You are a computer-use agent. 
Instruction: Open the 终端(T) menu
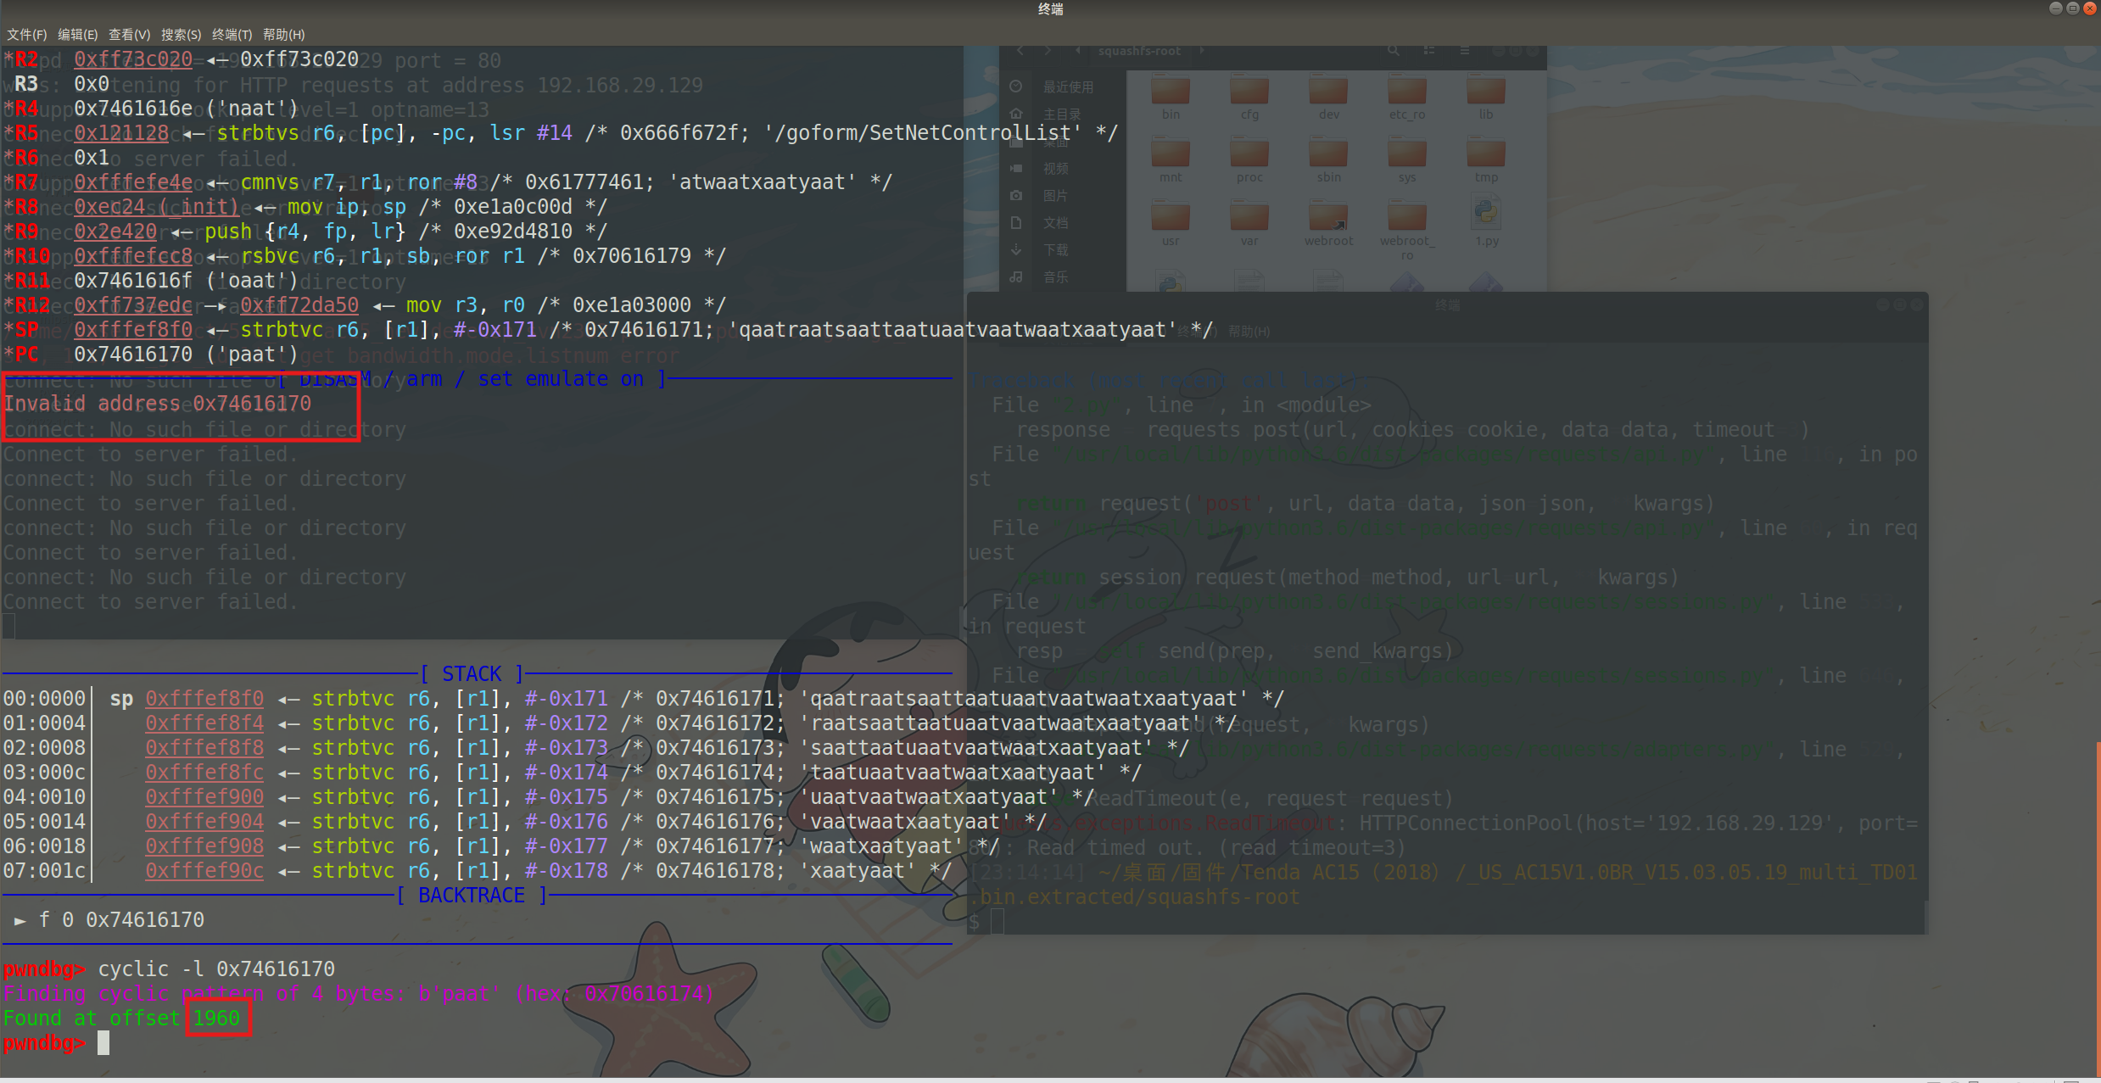click(x=232, y=35)
